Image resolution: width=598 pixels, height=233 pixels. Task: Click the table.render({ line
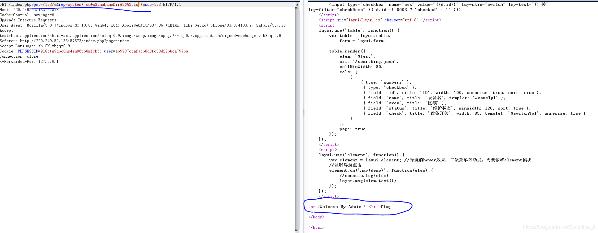347,51
